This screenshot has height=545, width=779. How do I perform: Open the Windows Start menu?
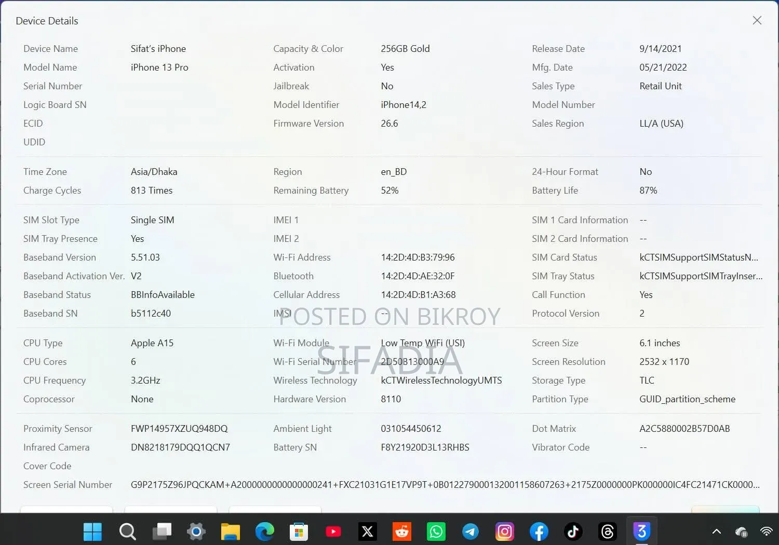point(92,532)
